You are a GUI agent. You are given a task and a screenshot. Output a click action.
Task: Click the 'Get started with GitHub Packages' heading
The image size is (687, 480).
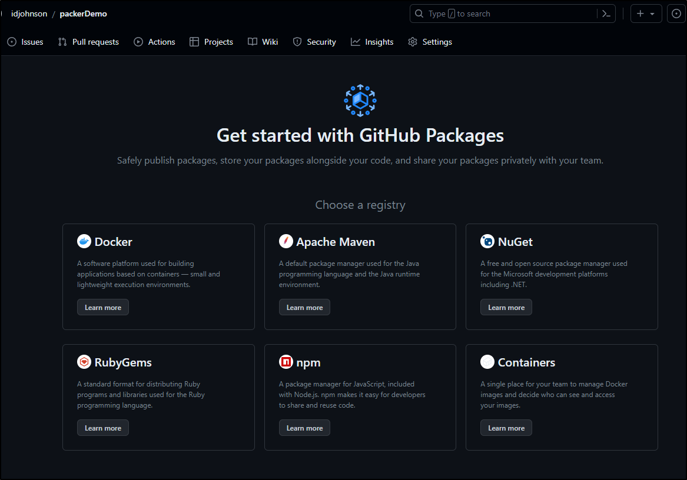coord(360,135)
